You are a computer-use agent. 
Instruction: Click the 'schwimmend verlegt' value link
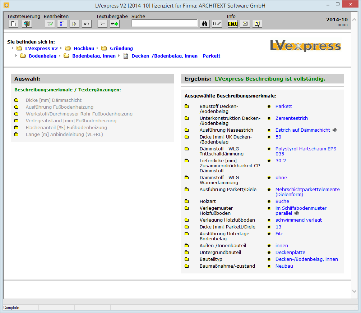pyautogui.click(x=298, y=220)
